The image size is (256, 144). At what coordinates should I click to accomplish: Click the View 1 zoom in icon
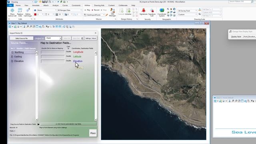[28, 27]
